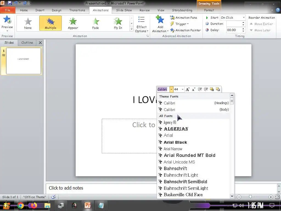The image size is (281, 211).
Task: Click the Undo arrow icon
Action: coord(16,3)
